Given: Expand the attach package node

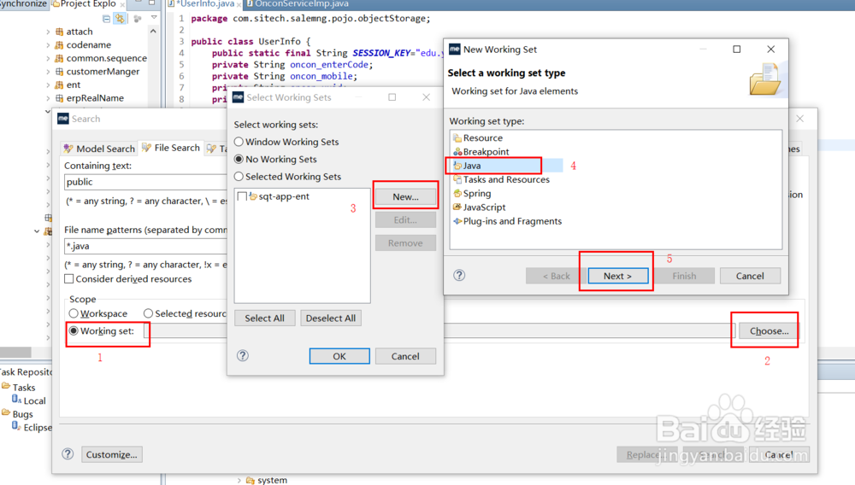Looking at the screenshot, I should pyautogui.click(x=48, y=32).
